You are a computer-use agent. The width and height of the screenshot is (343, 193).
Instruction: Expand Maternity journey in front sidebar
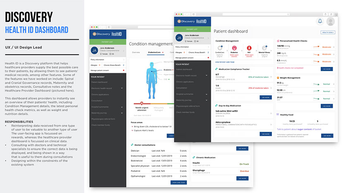[x=207, y=100]
